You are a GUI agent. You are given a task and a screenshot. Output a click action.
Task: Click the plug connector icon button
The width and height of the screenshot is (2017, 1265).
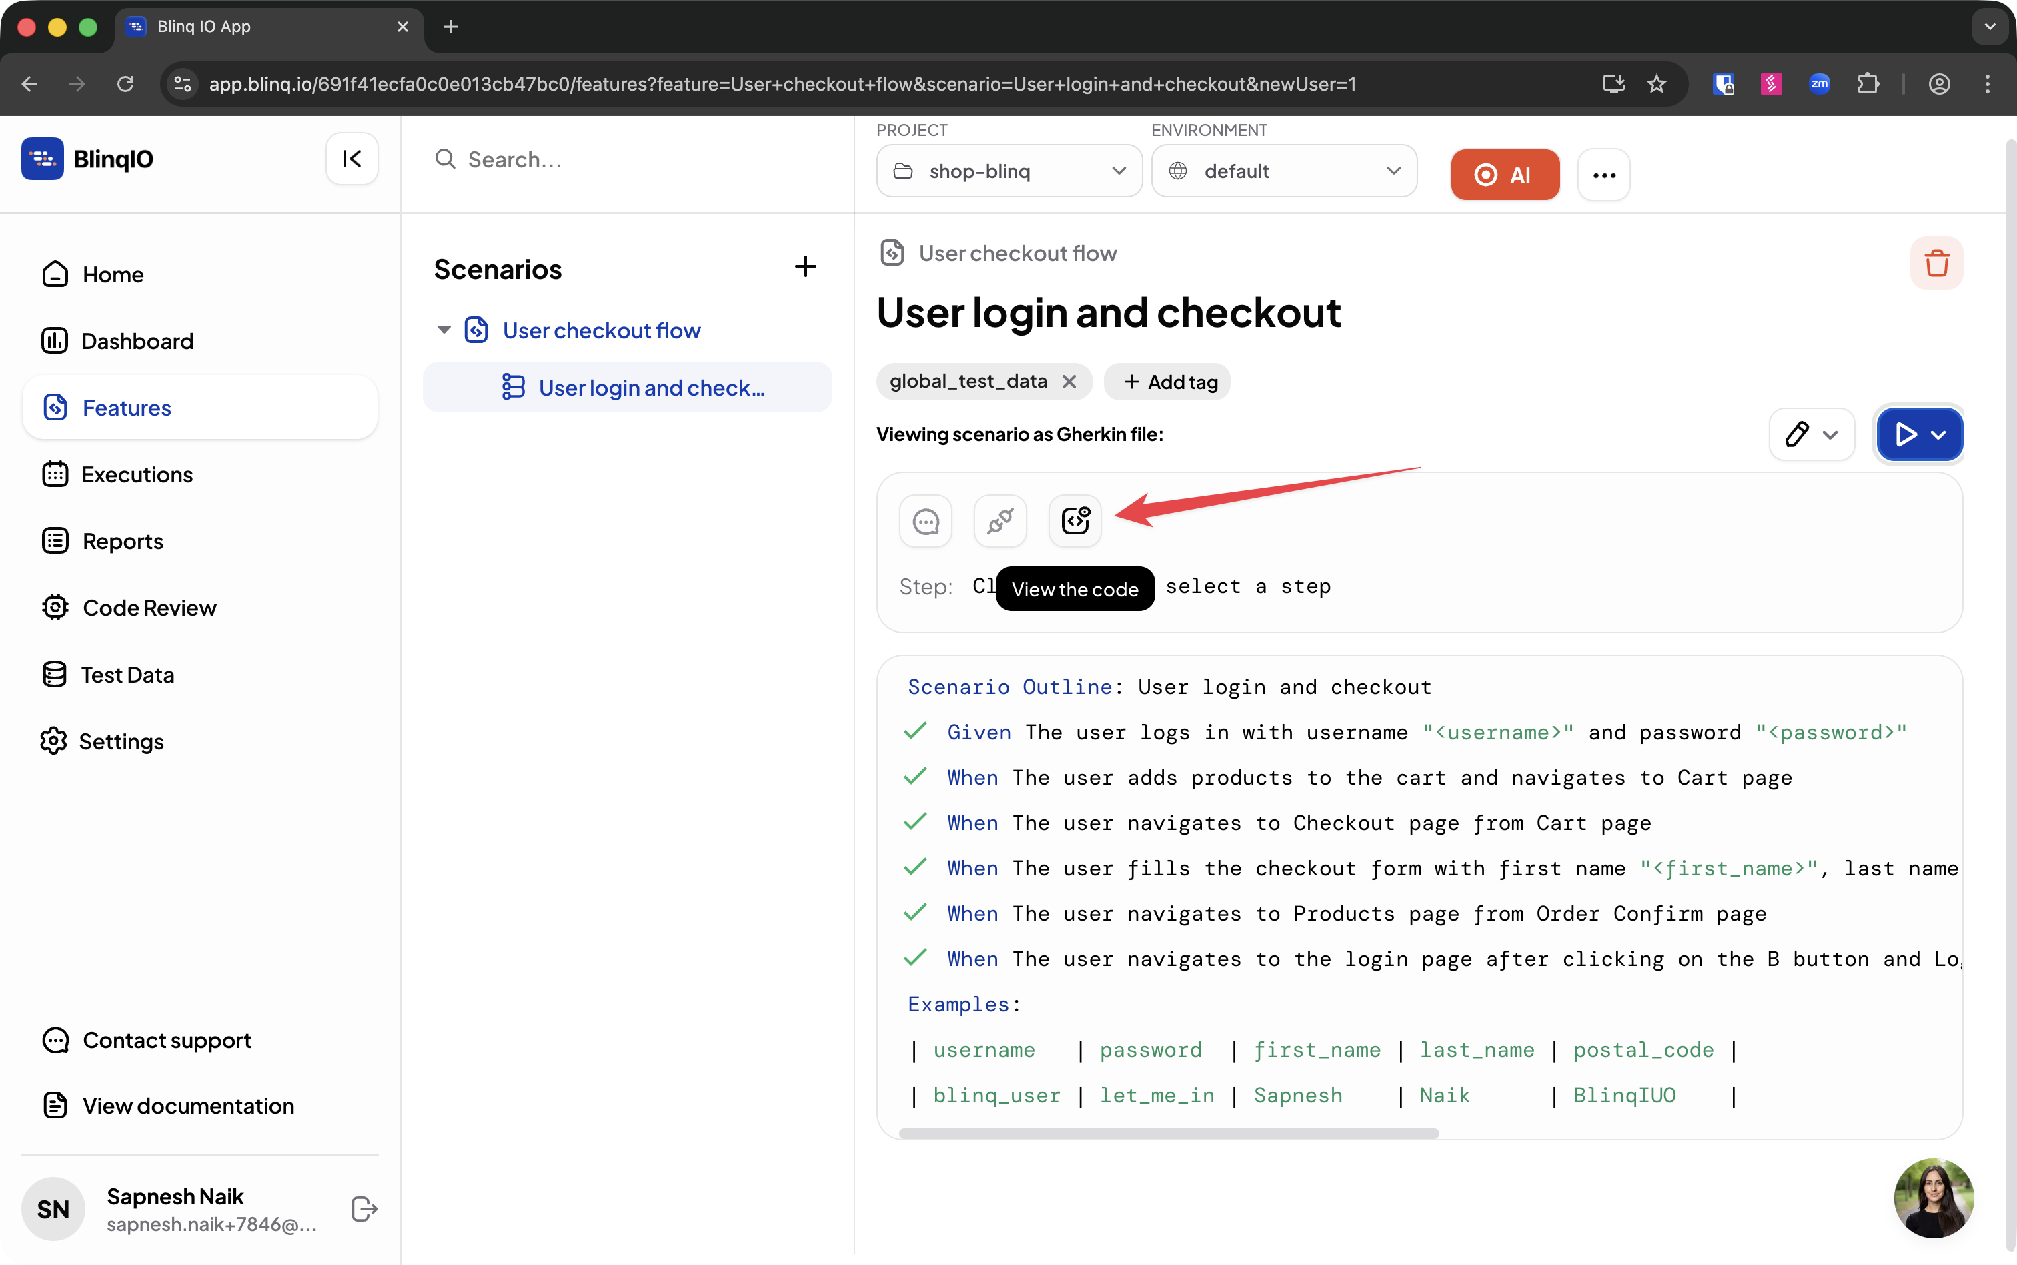999,520
